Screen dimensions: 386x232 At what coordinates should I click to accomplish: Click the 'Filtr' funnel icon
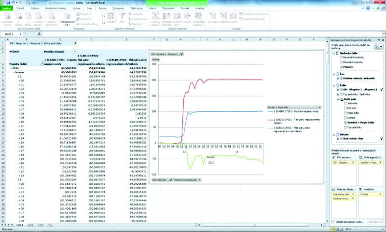[x=122, y=16]
